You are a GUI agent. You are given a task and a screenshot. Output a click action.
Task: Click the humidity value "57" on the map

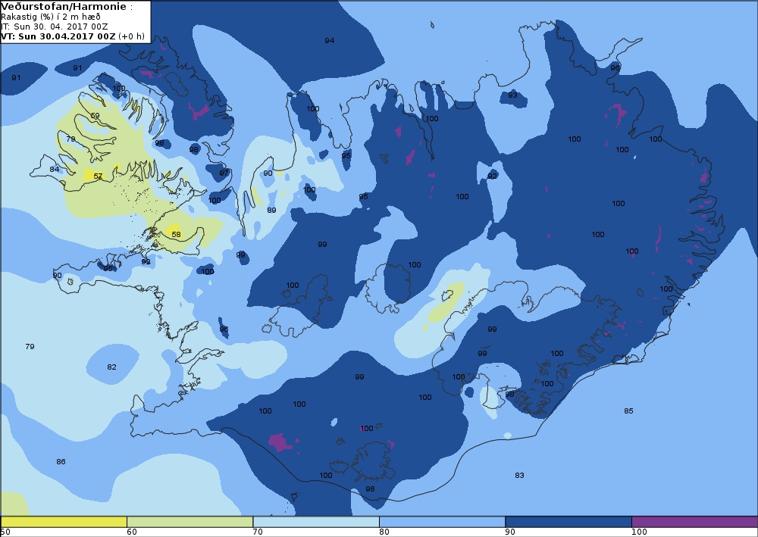pos(98,176)
